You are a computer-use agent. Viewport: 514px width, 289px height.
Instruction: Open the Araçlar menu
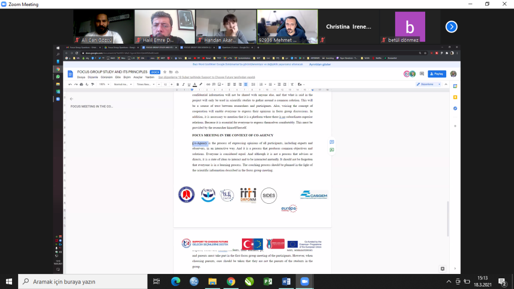pyautogui.click(x=138, y=77)
